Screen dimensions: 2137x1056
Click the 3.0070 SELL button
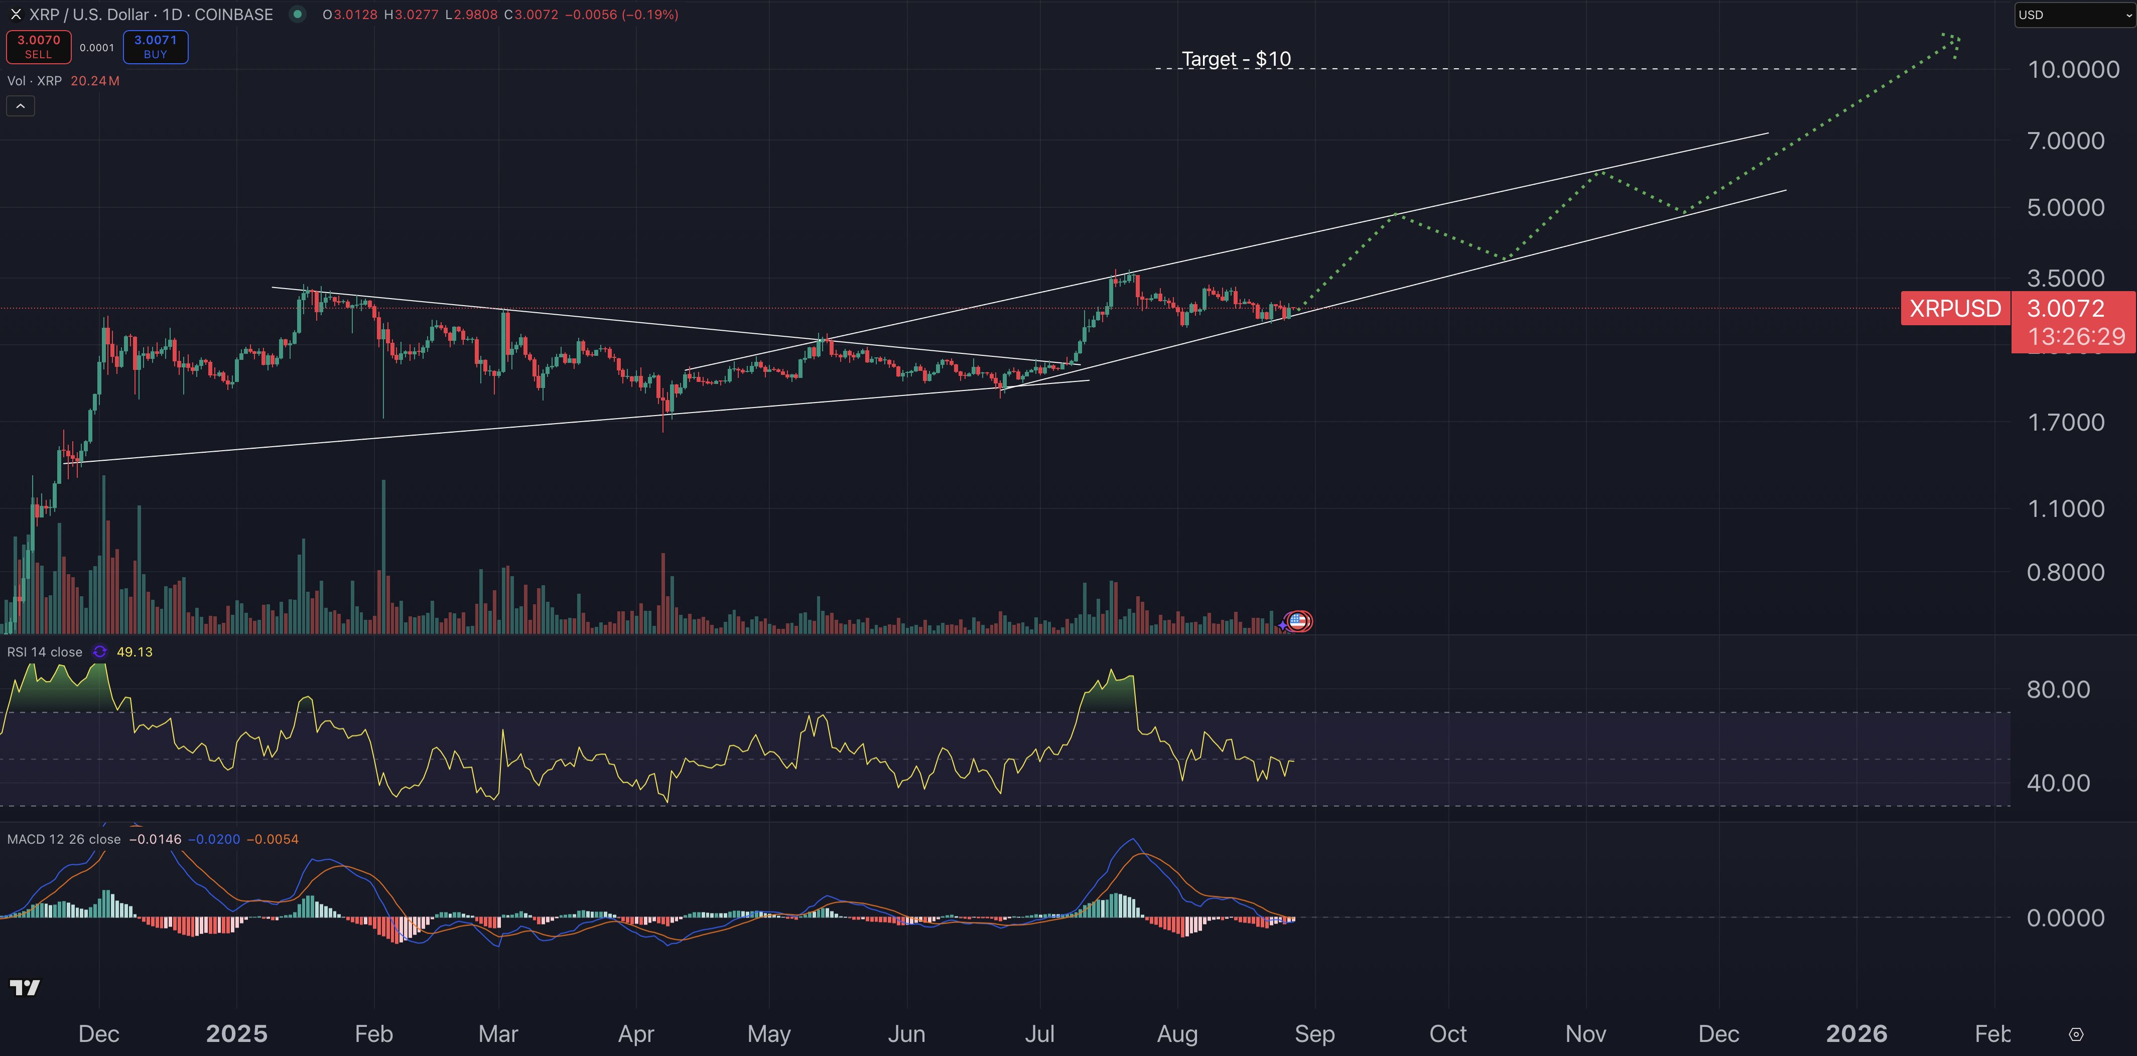pos(38,47)
